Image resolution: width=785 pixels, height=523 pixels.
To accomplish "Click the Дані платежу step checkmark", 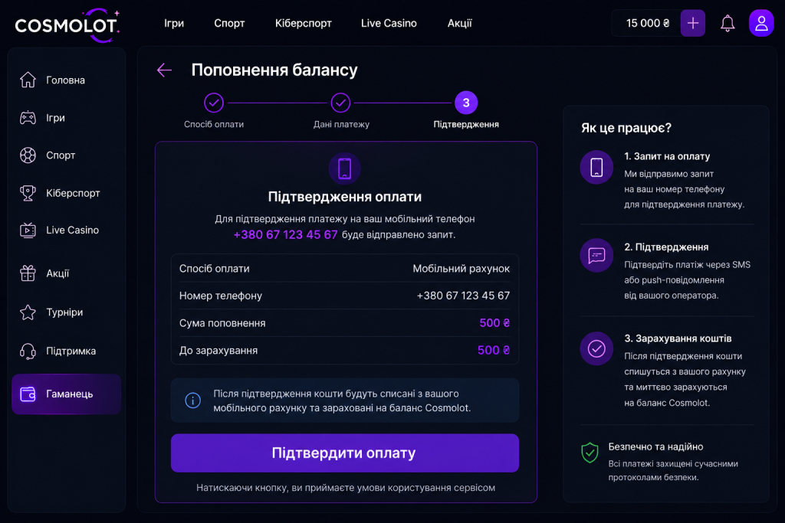I will [x=340, y=103].
